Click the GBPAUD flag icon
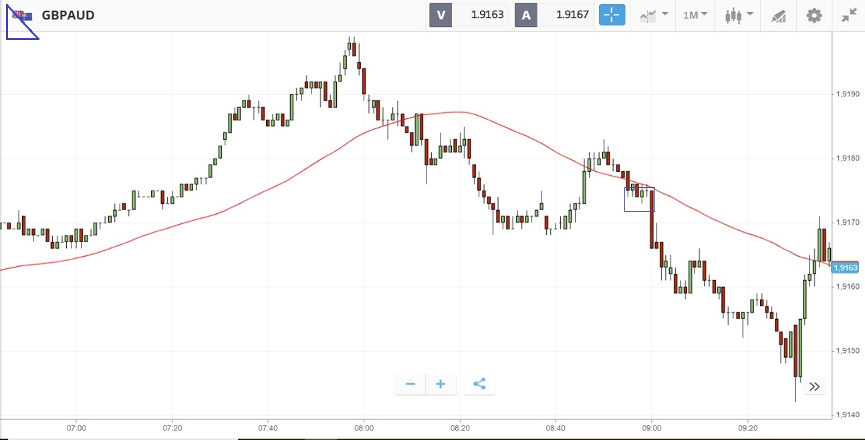The image size is (865, 440). 21,15
